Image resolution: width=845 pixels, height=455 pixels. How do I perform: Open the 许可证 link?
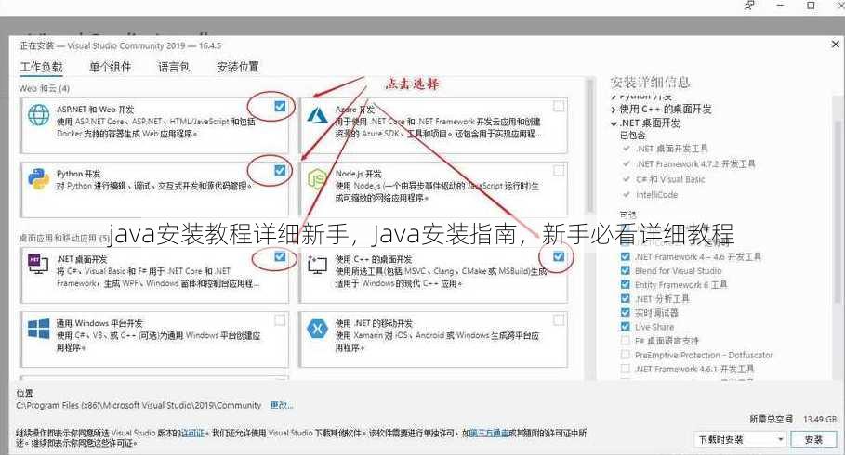point(192,433)
